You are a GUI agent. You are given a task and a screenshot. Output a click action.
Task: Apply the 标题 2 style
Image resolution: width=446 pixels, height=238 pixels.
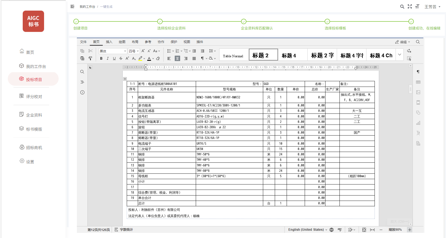[x=263, y=55]
